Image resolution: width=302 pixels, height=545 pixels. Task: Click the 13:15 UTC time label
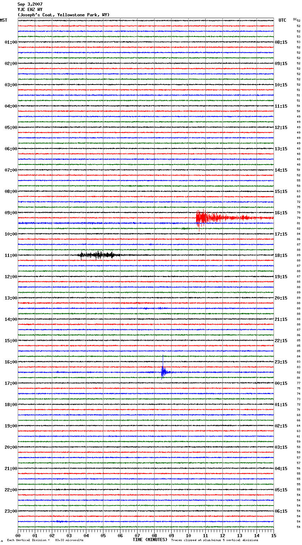point(281,149)
